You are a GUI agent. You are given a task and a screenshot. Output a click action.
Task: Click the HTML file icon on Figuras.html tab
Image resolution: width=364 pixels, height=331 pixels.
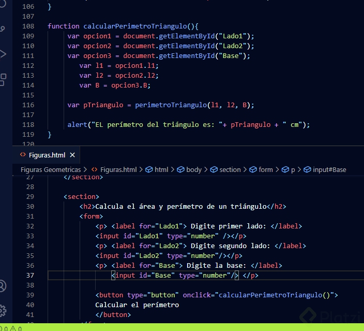tap(23, 155)
